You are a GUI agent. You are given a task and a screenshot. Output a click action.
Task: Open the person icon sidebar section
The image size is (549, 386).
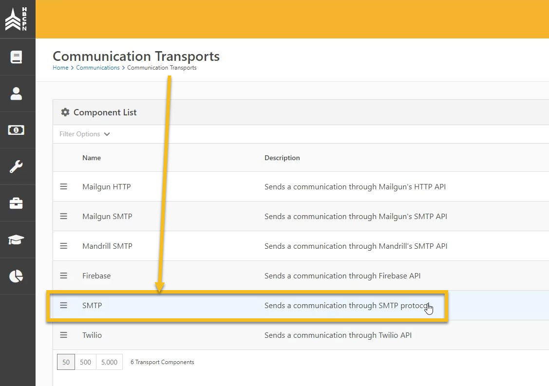16,94
